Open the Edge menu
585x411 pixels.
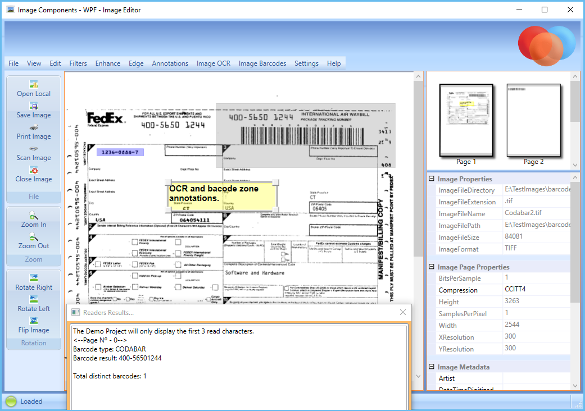click(136, 63)
